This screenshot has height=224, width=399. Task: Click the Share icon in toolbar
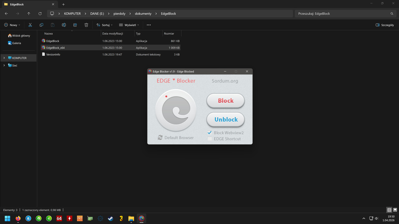pos(75,25)
